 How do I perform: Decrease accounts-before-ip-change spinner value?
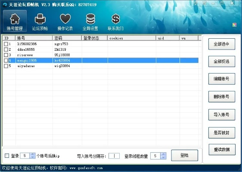32,157
